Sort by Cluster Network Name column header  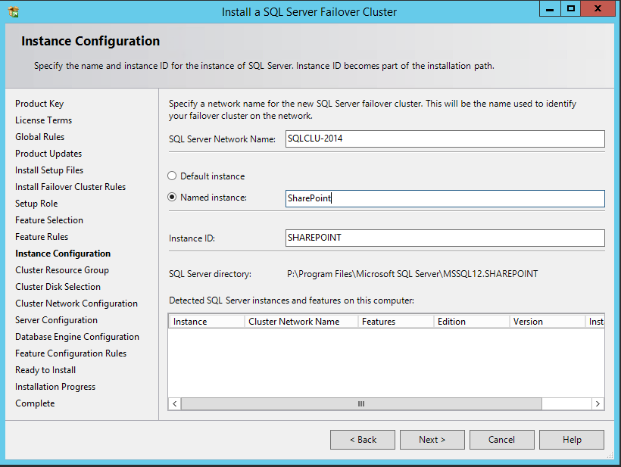click(x=301, y=322)
